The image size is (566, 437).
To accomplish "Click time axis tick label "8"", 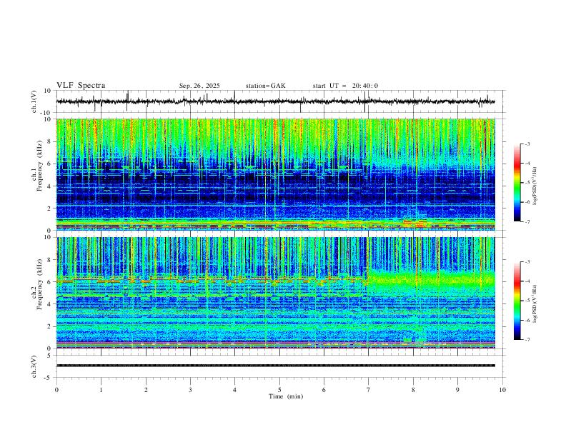I will (x=413, y=390).
